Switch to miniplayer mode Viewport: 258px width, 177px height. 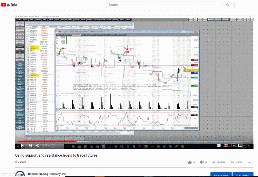click(233, 145)
